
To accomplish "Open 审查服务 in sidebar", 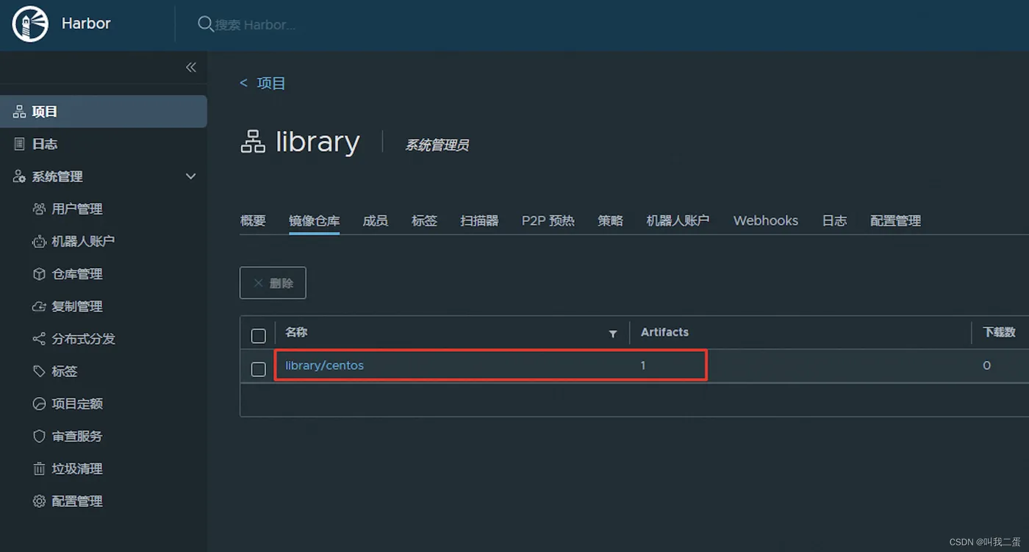I will point(77,436).
